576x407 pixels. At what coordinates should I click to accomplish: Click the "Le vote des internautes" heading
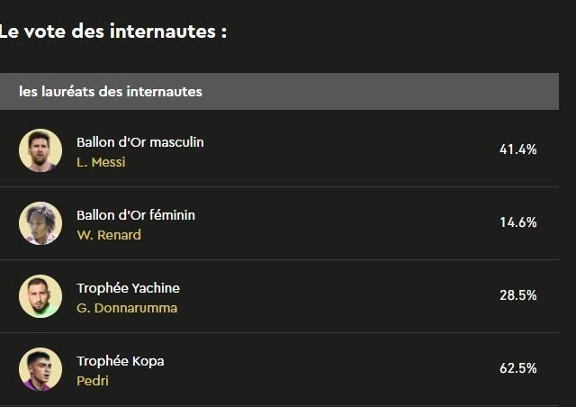(112, 32)
